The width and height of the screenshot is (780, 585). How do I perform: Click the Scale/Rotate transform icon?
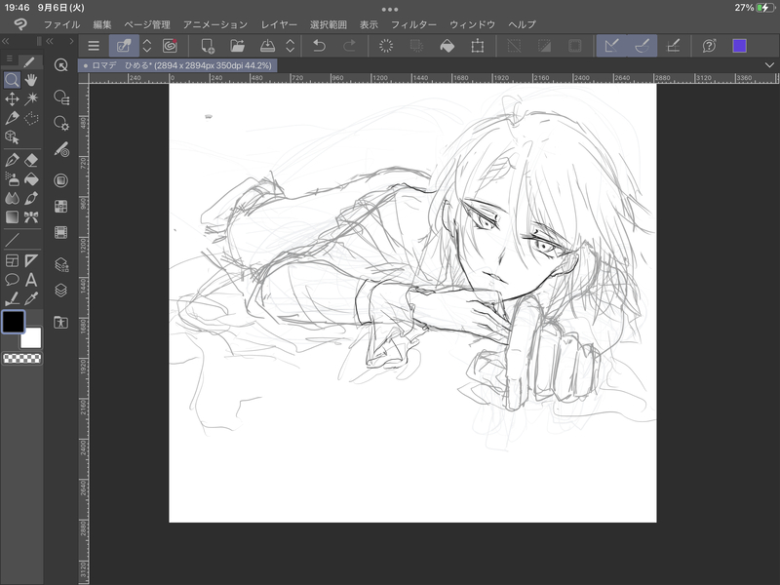(x=478, y=46)
